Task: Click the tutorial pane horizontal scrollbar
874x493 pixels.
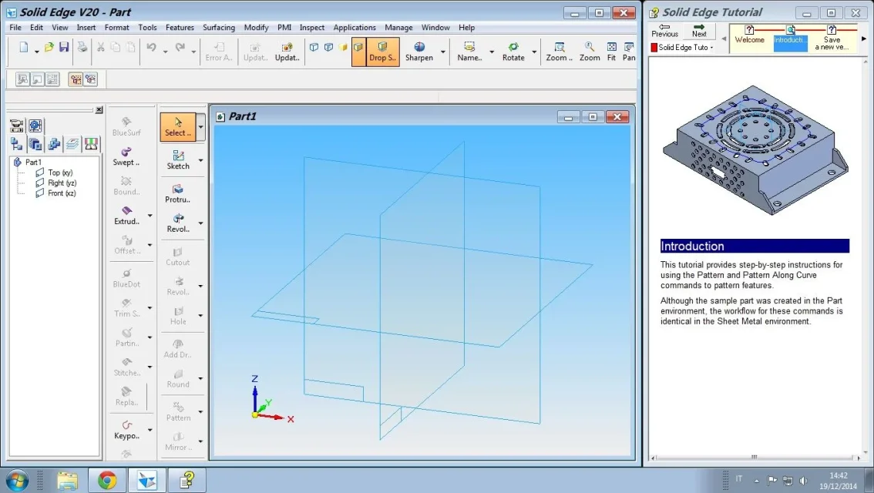Action: (755, 458)
